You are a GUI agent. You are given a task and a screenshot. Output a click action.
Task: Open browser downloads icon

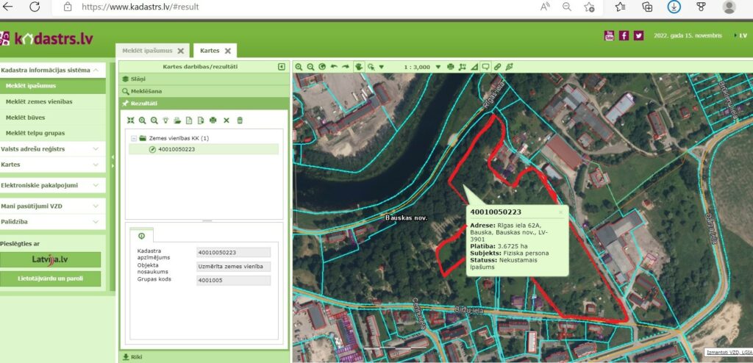point(673,7)
